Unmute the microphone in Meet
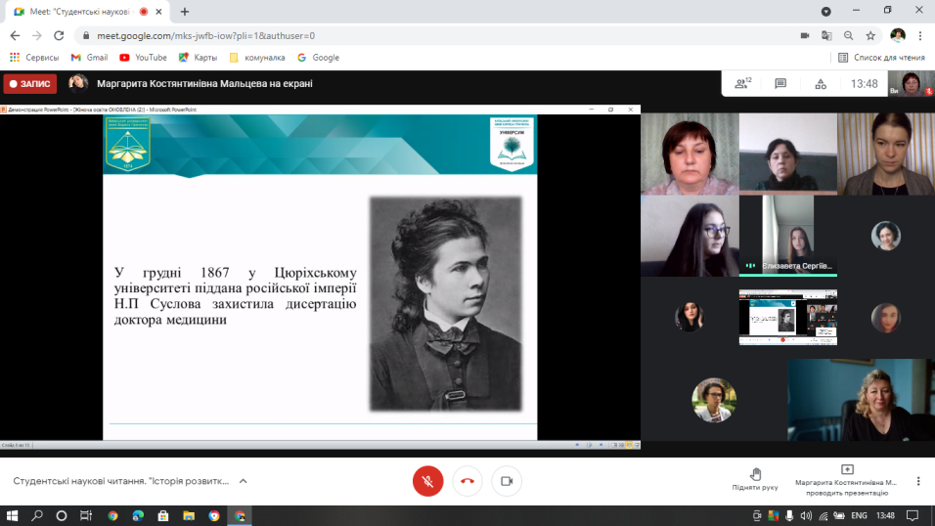The height and width of the screenshot is (526, 935). (x=427, y=481)
